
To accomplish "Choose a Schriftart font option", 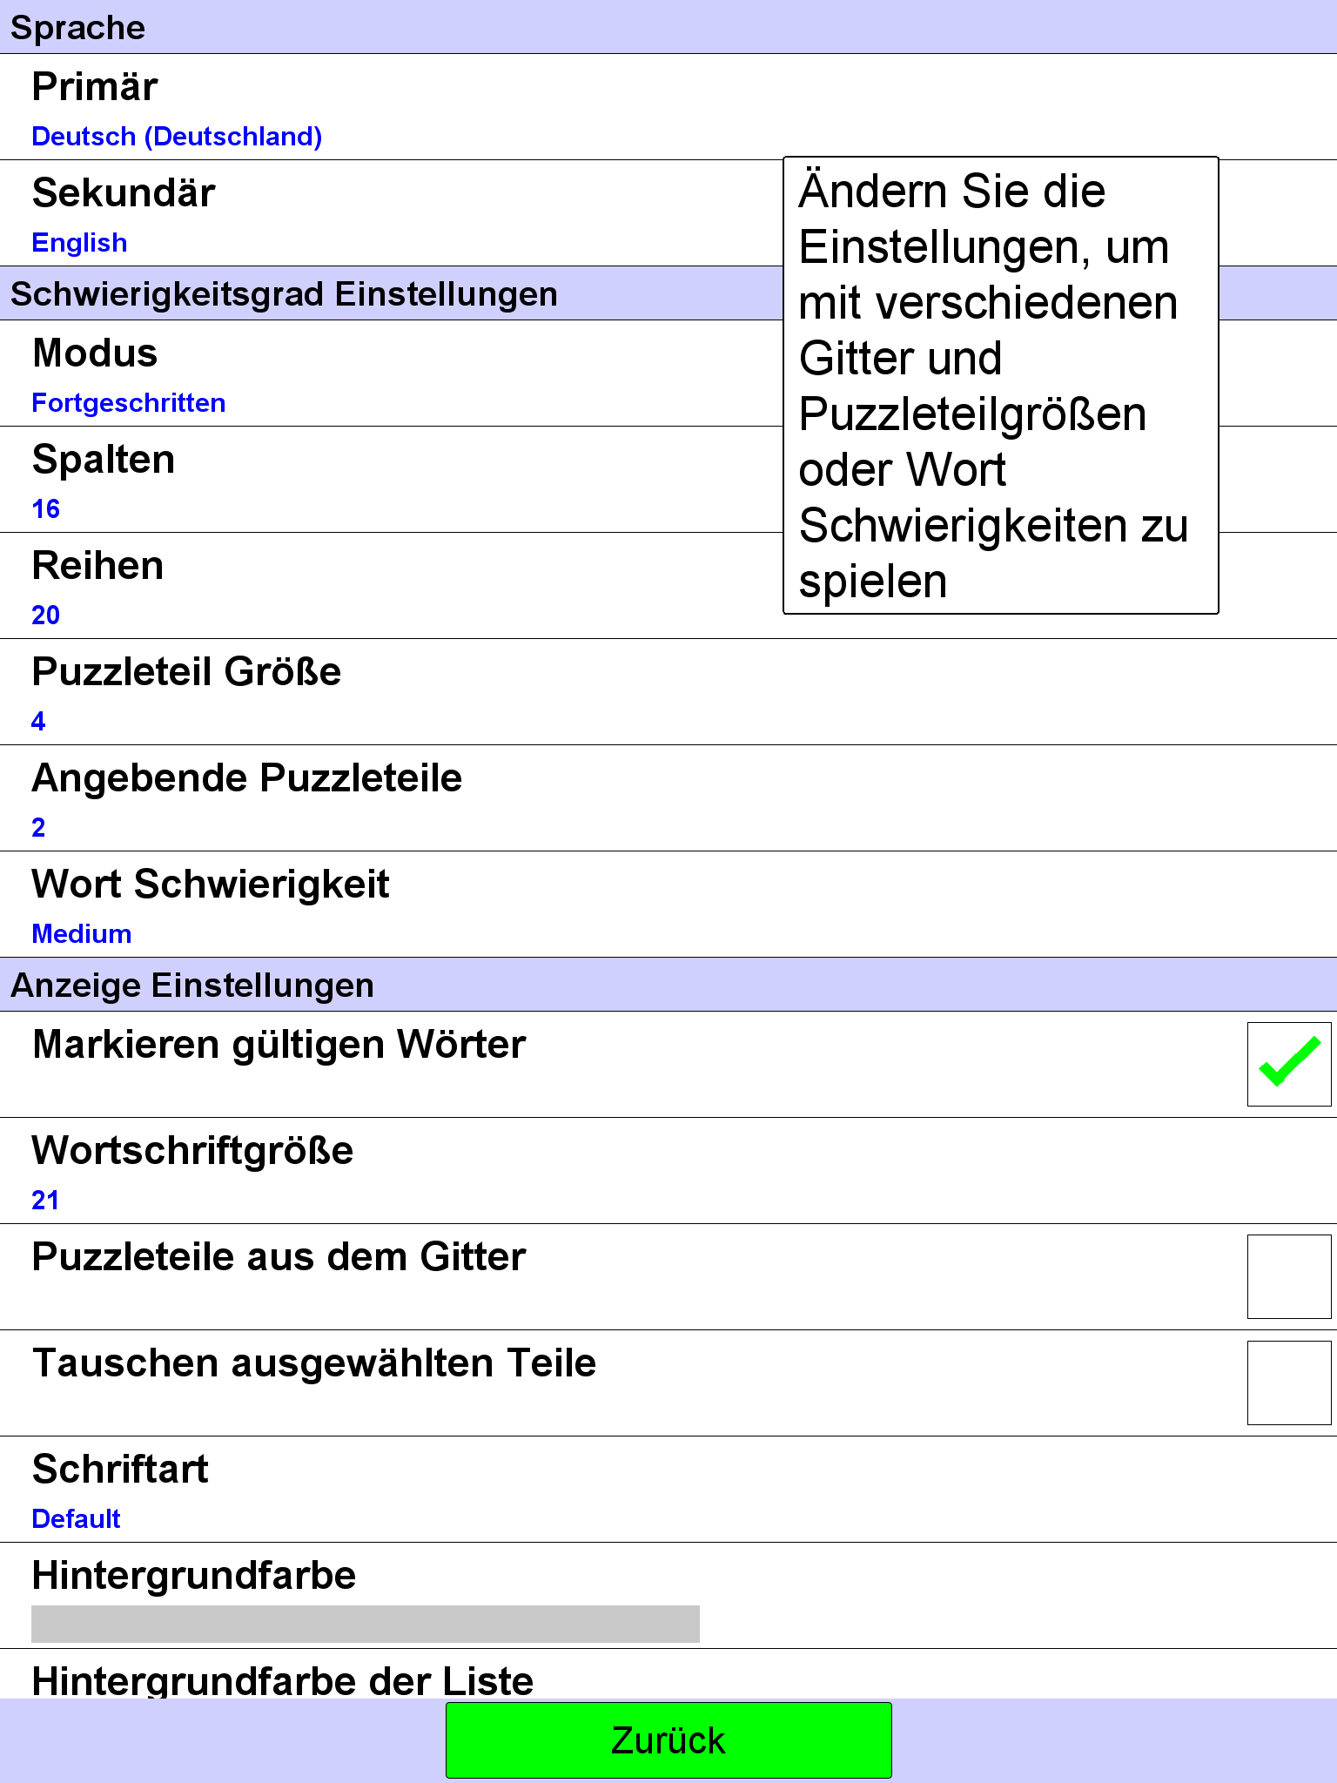I will coord(668,1490).
